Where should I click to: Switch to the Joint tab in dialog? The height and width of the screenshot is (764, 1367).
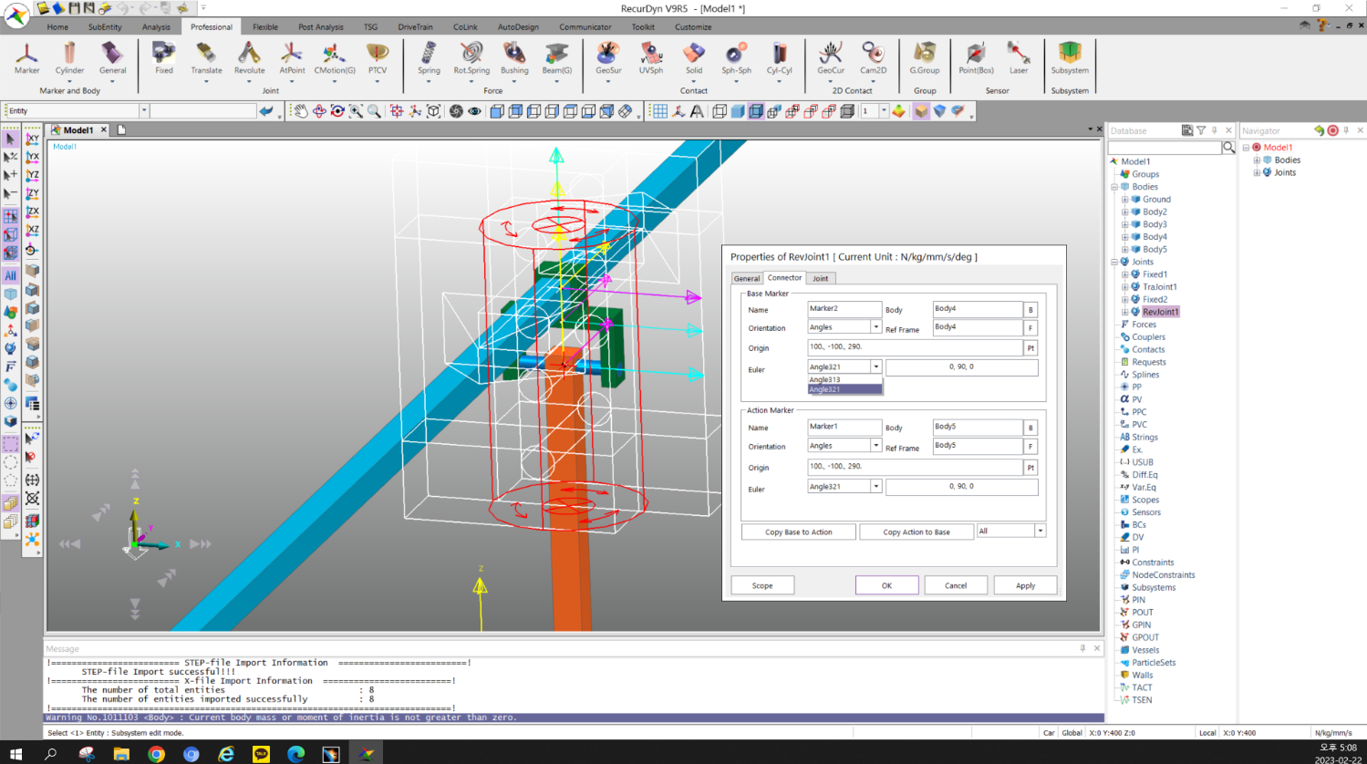point(821,278)
